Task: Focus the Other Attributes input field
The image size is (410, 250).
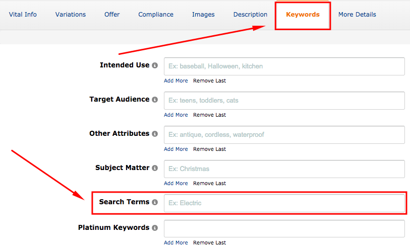Action: [284, 135]
